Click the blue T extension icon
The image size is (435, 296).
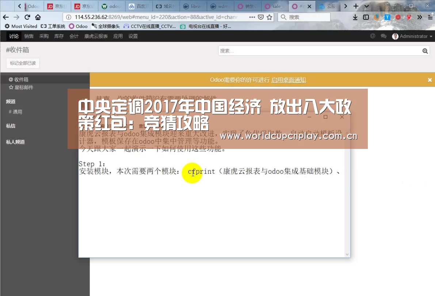(x=387, y=17)
